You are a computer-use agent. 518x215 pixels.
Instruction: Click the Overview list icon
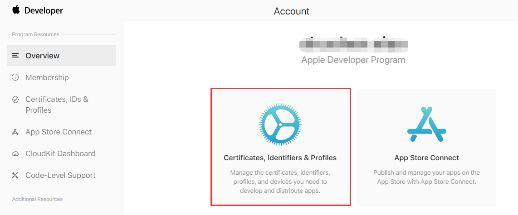point(15,56)
